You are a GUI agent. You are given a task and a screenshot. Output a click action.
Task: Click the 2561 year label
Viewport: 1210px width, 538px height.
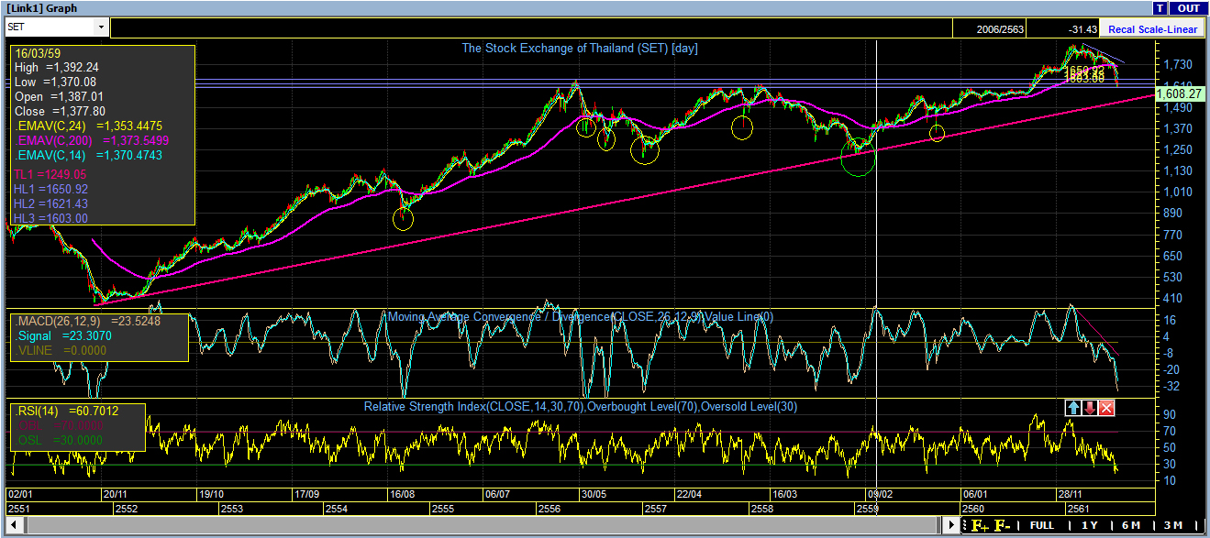(1079, 509)
